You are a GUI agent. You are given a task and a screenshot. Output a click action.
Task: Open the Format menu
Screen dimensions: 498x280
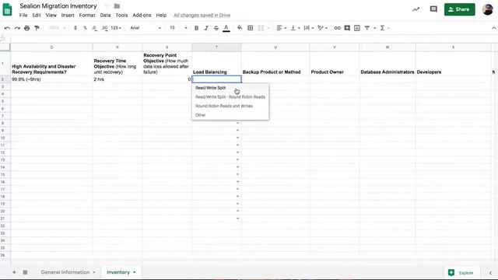pos(87,16)
